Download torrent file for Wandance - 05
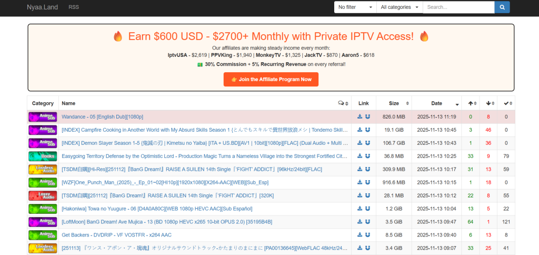 point(360,117)
